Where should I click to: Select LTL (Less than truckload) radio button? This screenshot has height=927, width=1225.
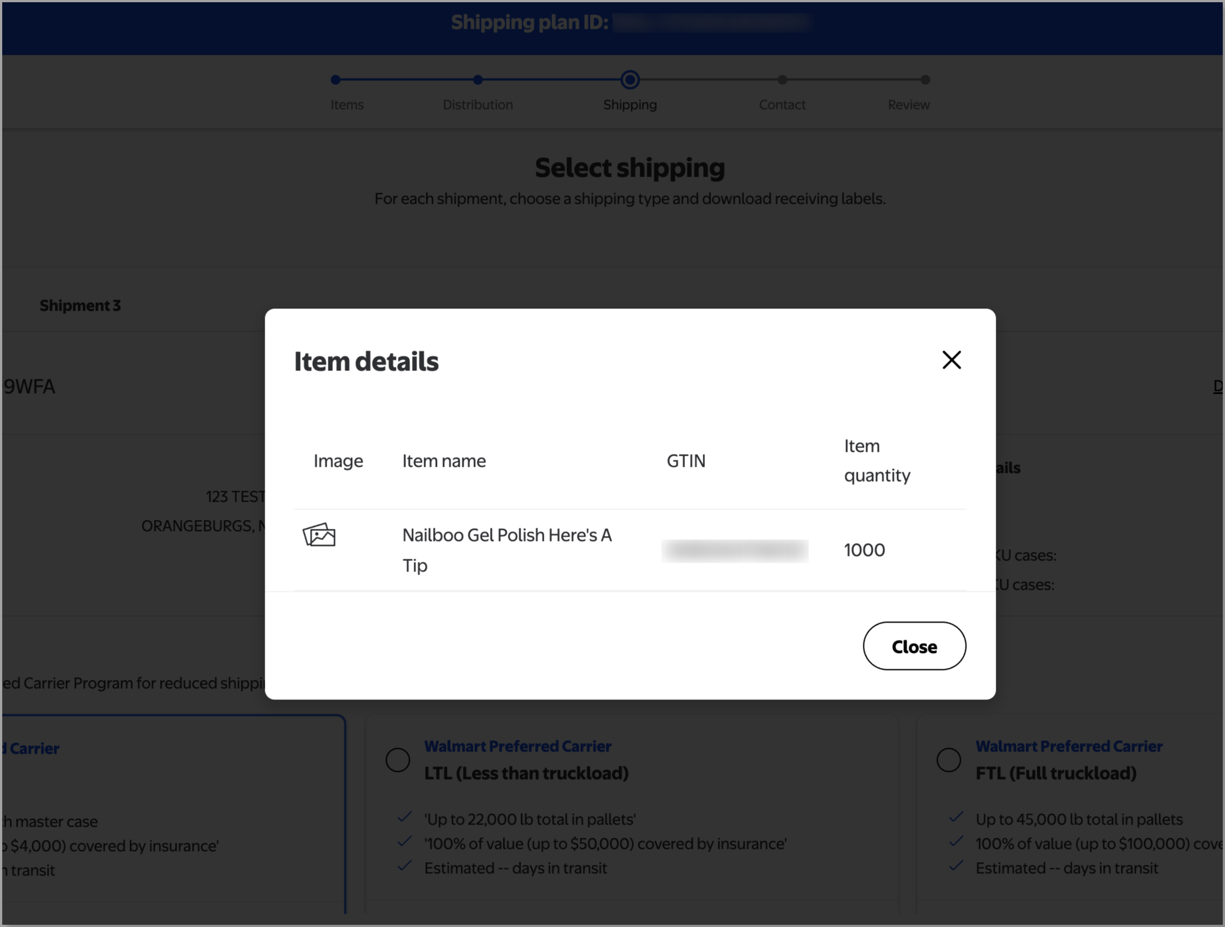point(398,759)
